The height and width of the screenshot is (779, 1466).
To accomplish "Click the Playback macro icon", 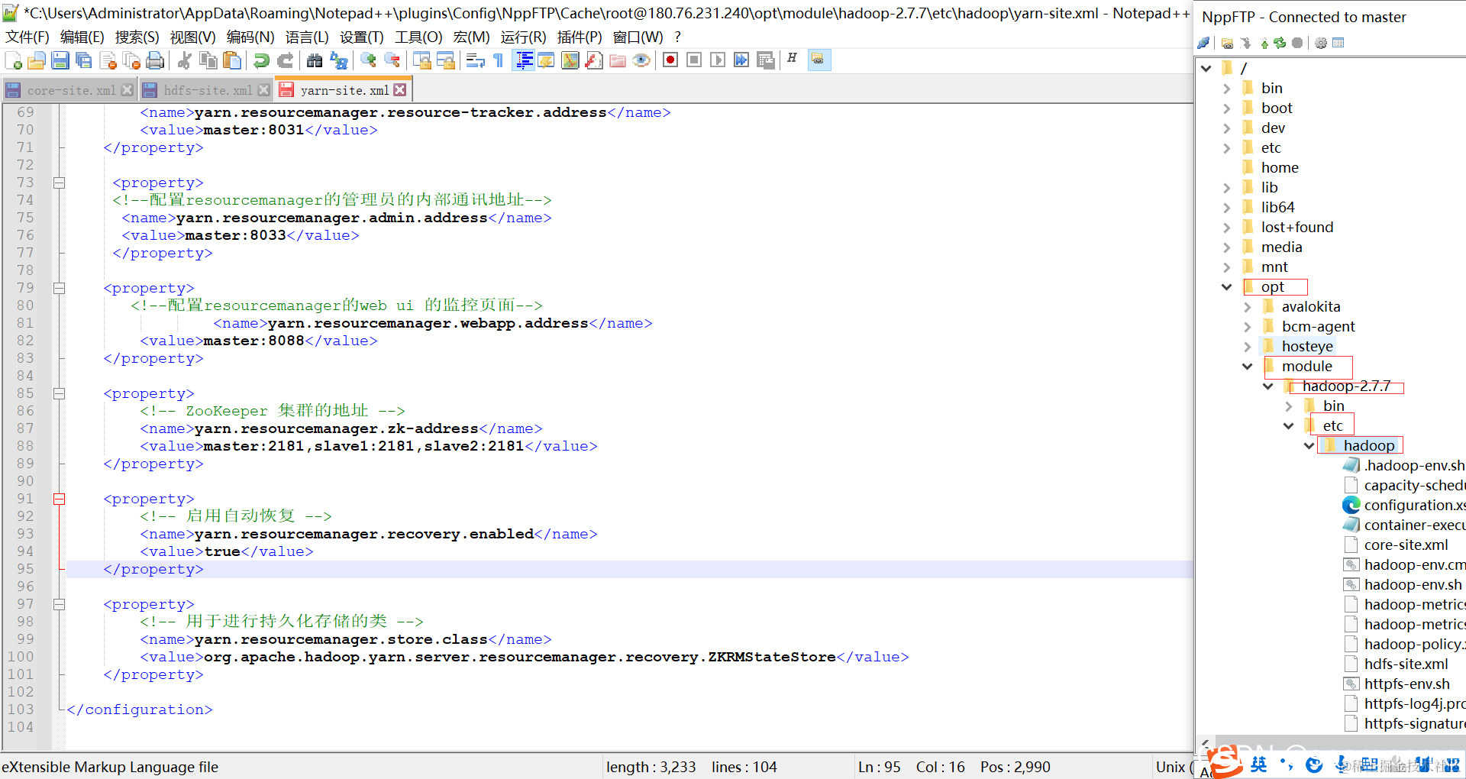I will pos(718,60).
